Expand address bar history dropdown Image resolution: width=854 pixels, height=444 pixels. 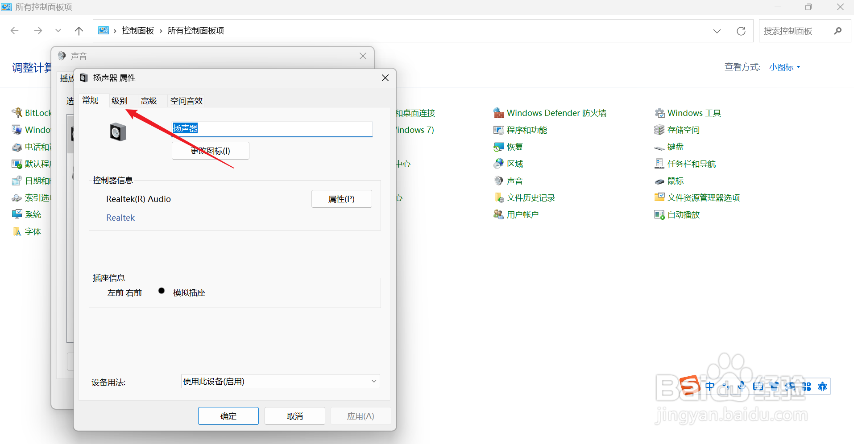click(717, 31)
